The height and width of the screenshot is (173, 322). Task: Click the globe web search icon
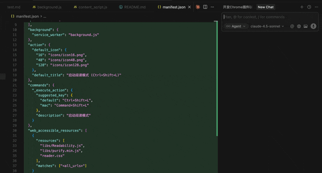tap(299, 26)
